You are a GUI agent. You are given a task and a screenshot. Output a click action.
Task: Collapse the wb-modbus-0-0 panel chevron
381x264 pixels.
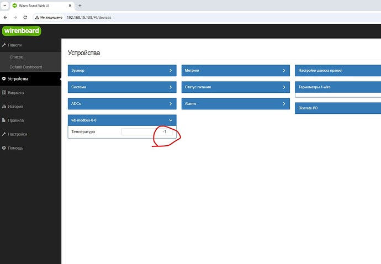point(171,120)
